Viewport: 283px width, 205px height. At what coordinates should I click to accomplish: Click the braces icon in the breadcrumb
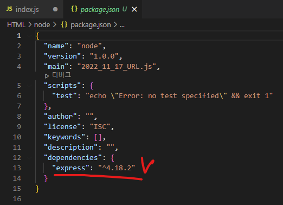pyautogui.click(x=64, y=24)
